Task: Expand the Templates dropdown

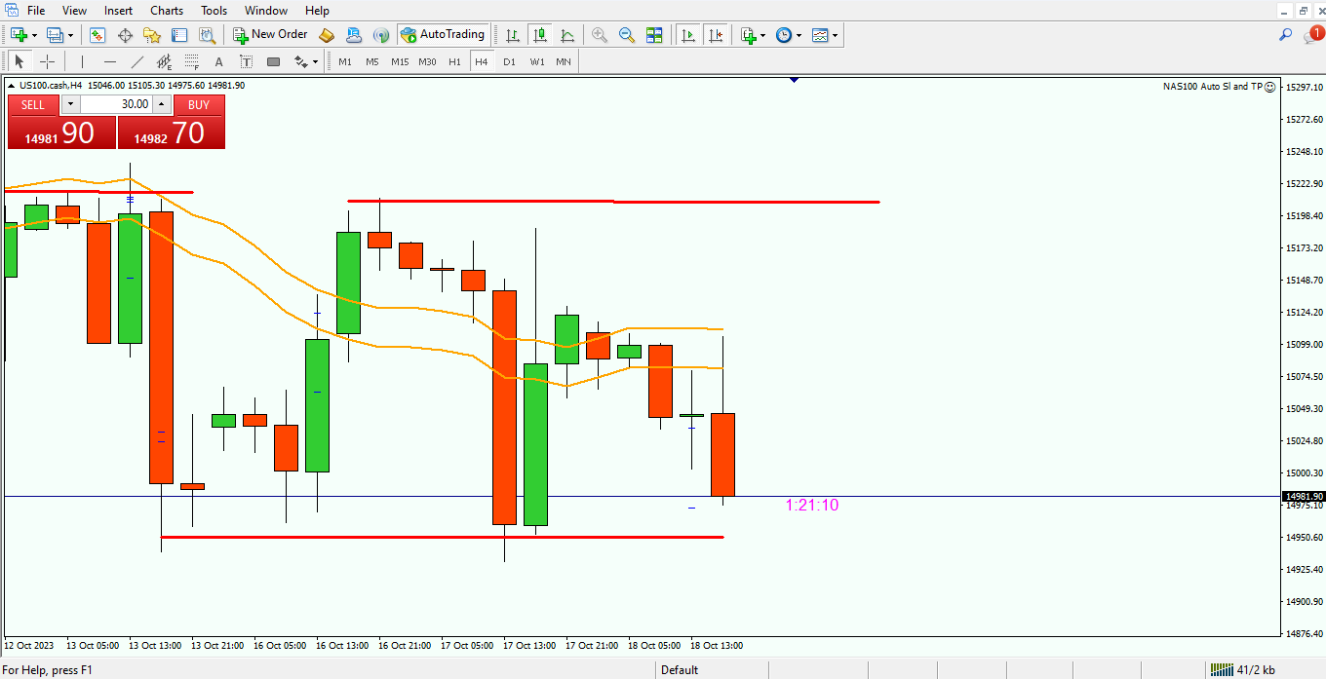Action: pos(835,35)
